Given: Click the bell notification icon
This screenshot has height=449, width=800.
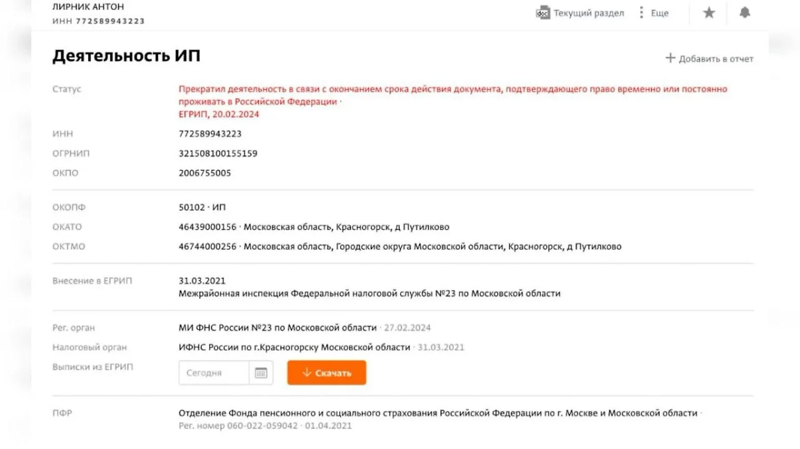Looking at the screenshot, I should point(745,12).
